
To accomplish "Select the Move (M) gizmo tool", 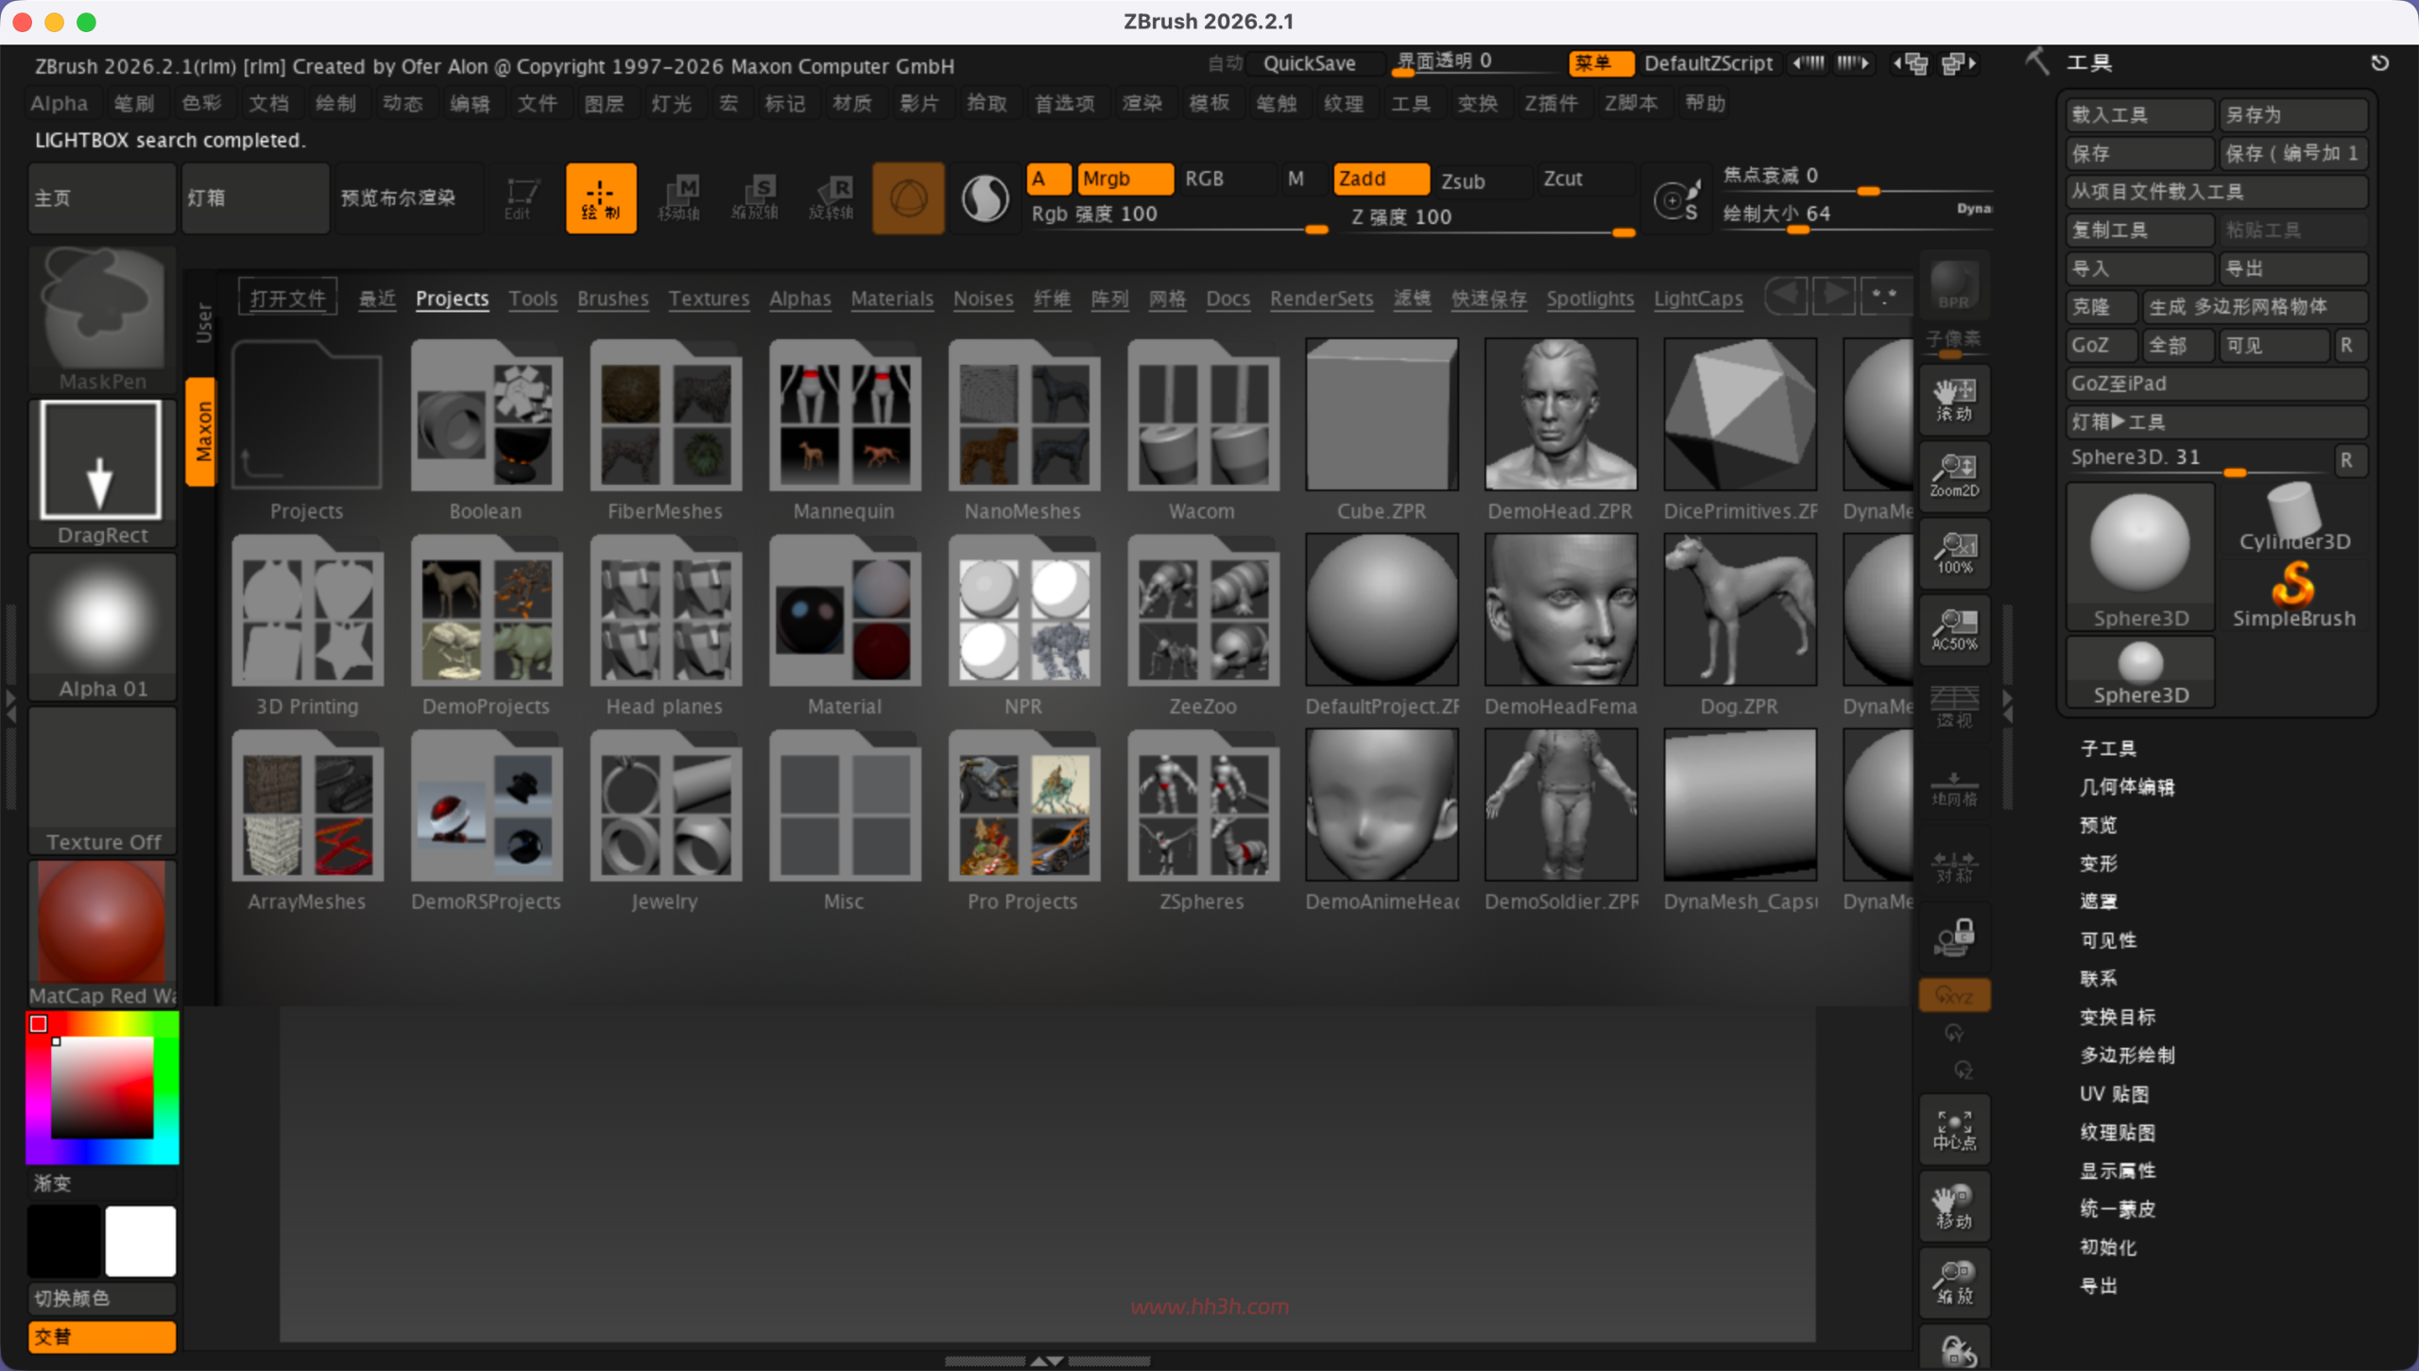I will 679,198.
